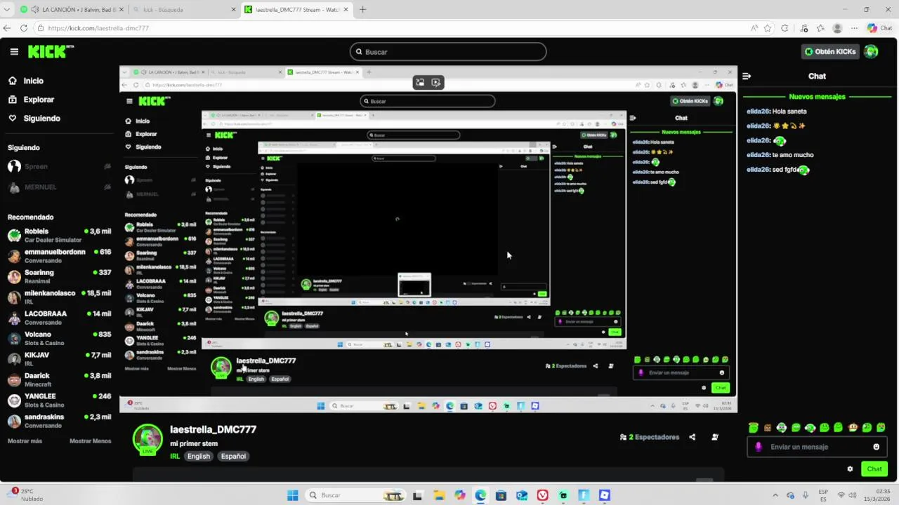Open the large milenkanolasco entry in Recomendado
Image resolution: width=899 pixels, height=505 pixels.
tap(59, 297)
